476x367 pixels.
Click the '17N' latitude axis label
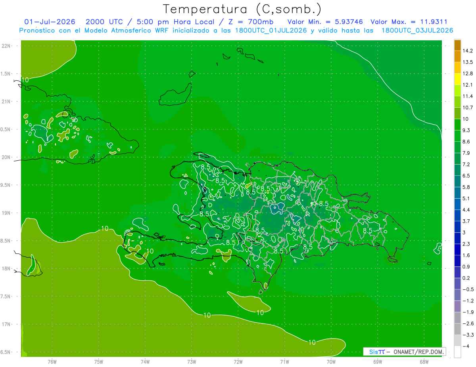click(x=6, y=324)
